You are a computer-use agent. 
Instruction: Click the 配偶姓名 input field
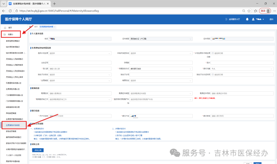tap(80, 93)
